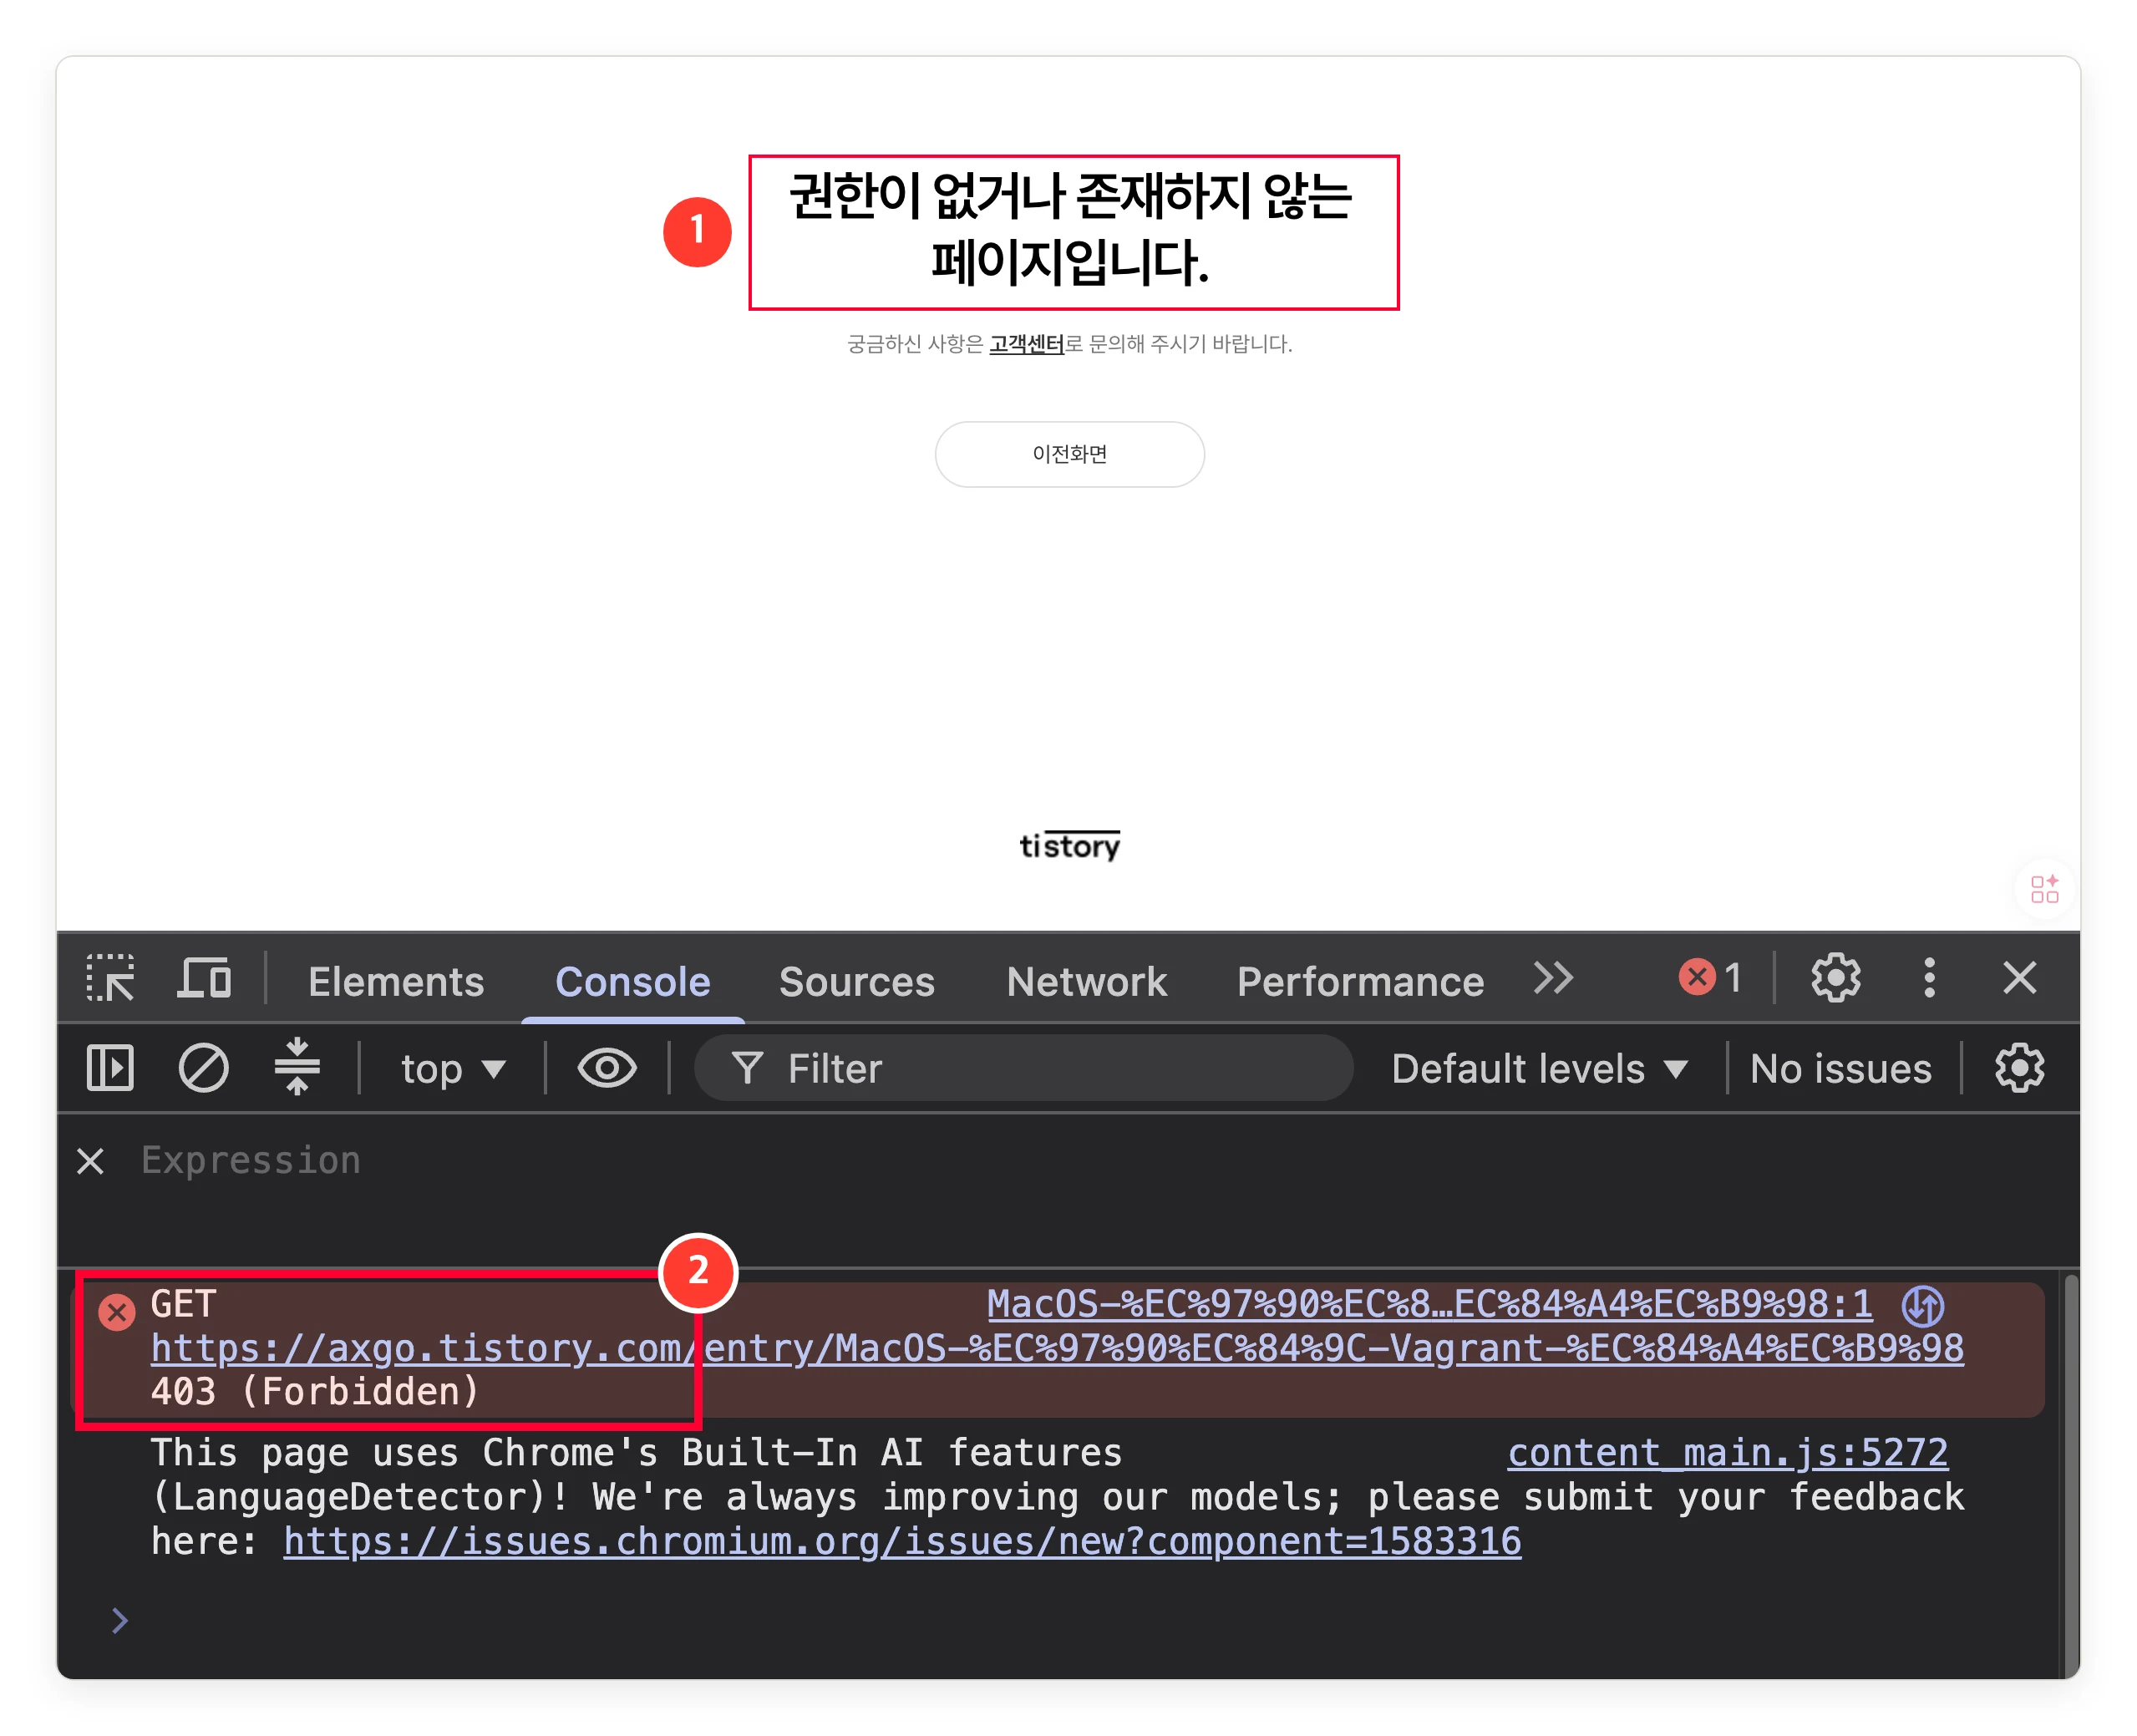
Task: Toggle the console sidebar icon
Action: 110,1067
